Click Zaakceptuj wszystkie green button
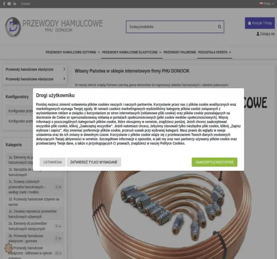277x259 pixels. click(x=214, y=162)
